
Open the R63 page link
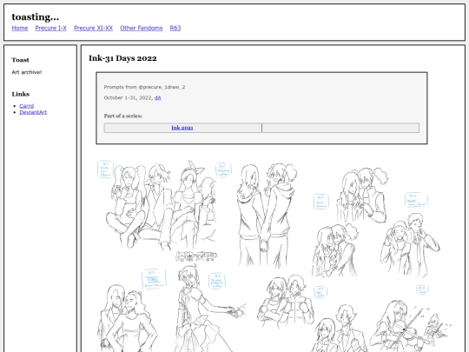[x=175, y=28]
